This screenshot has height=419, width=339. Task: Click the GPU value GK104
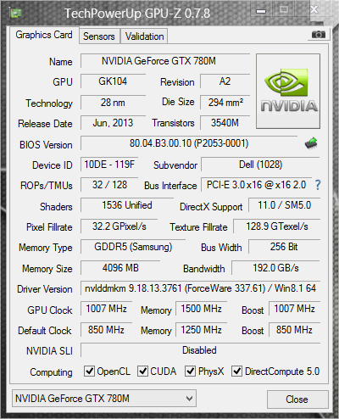(113, 81)
